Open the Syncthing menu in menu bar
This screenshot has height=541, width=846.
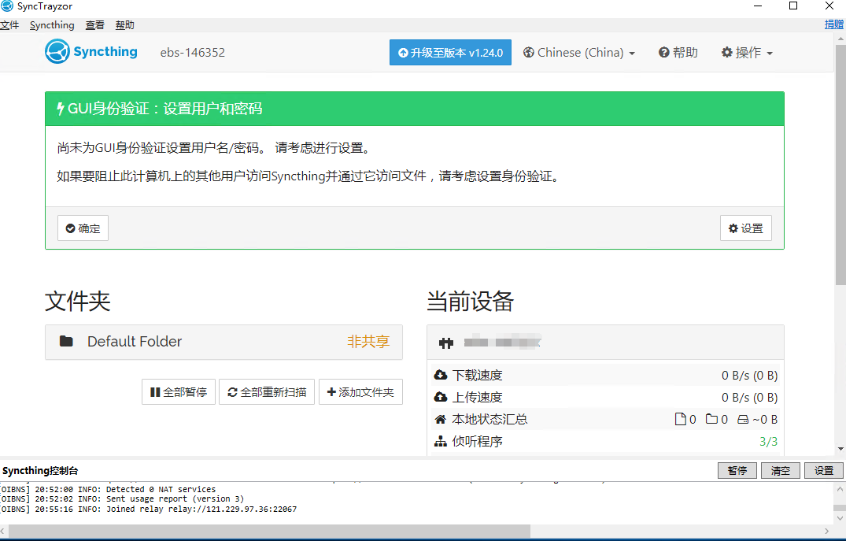coord(52,25)
